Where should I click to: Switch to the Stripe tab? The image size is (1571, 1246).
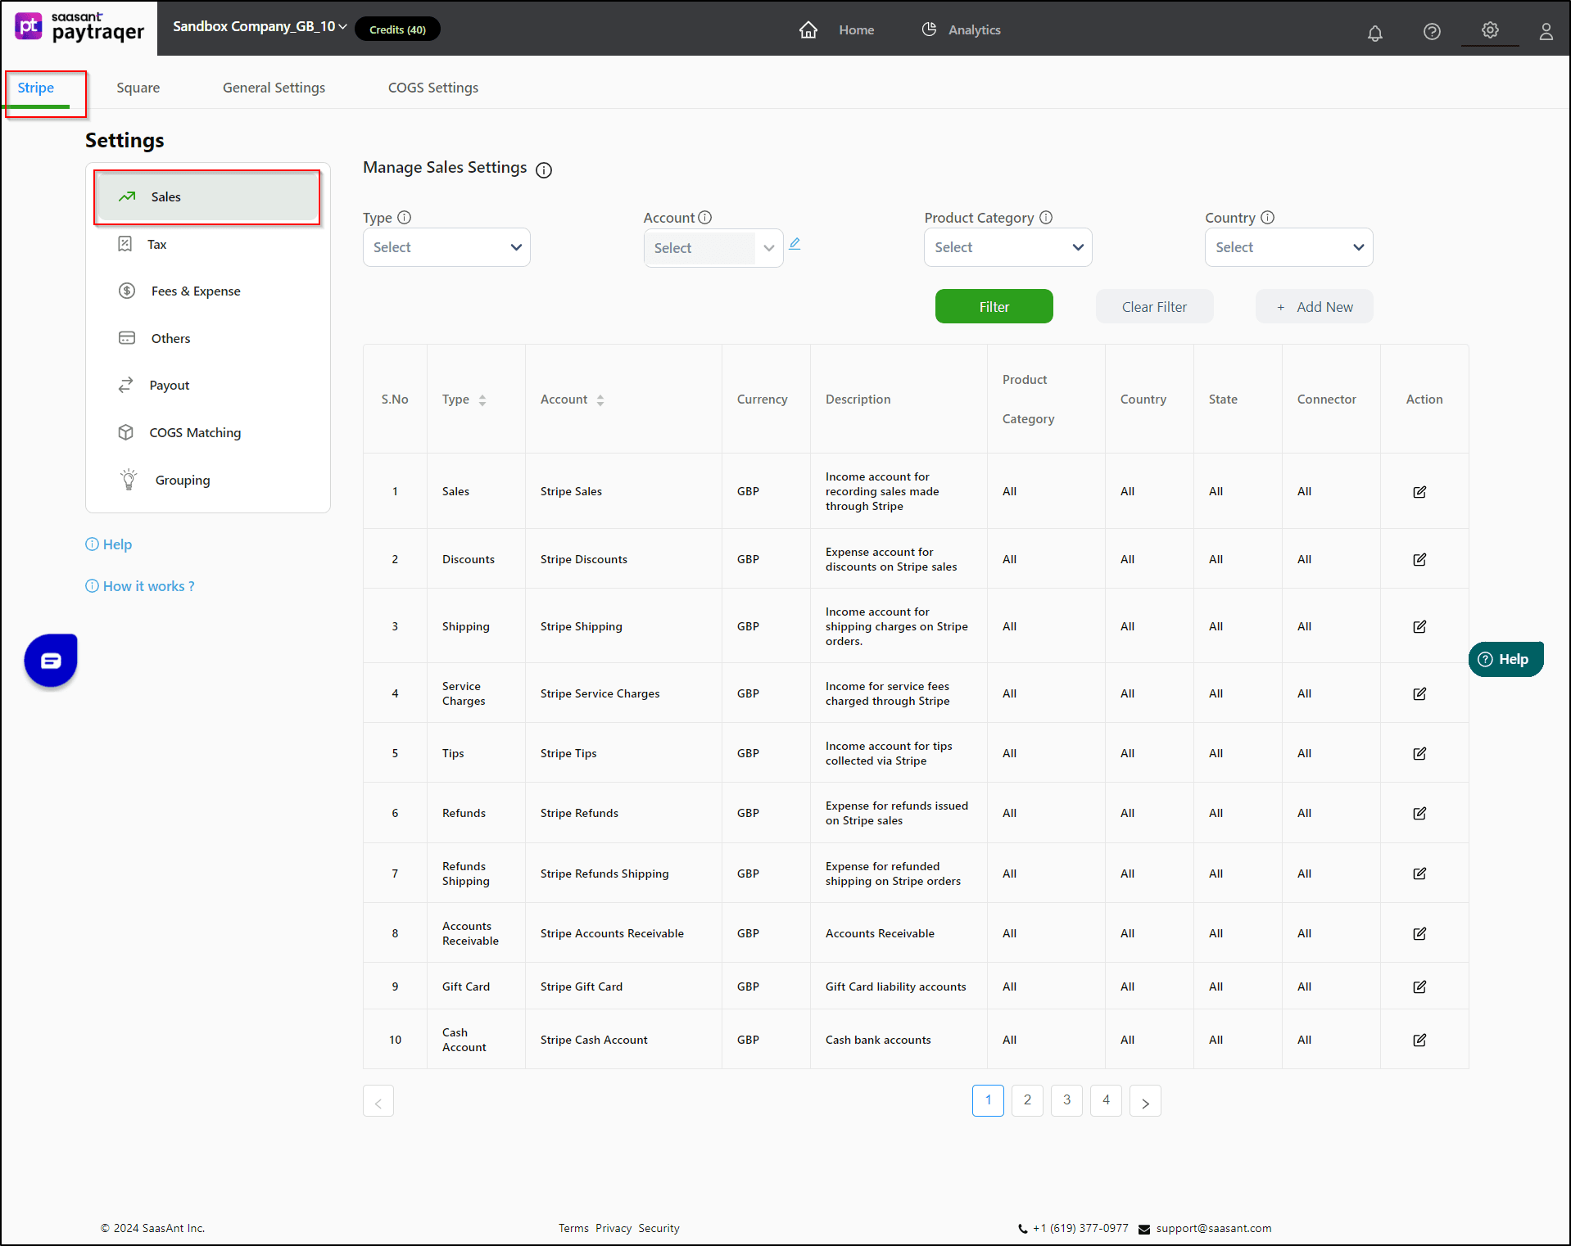36,88
